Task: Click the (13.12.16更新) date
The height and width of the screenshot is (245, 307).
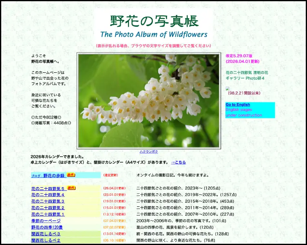Action: (x=114, y=214)
